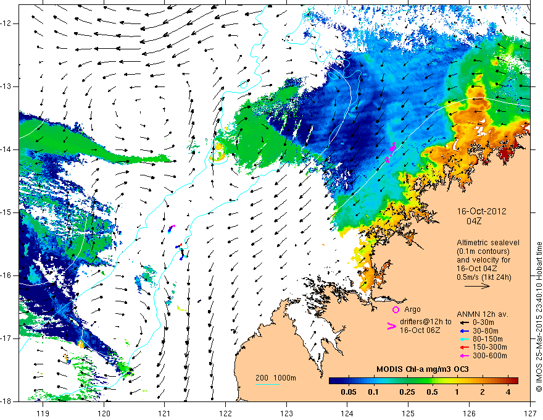
Task: Click the cyan 80-150m arrow legend symbol
Action: pyautogui.click(x=464, y=339)
